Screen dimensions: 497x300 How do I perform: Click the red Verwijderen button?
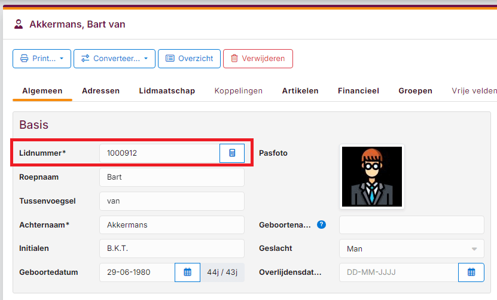click(258, 59)
